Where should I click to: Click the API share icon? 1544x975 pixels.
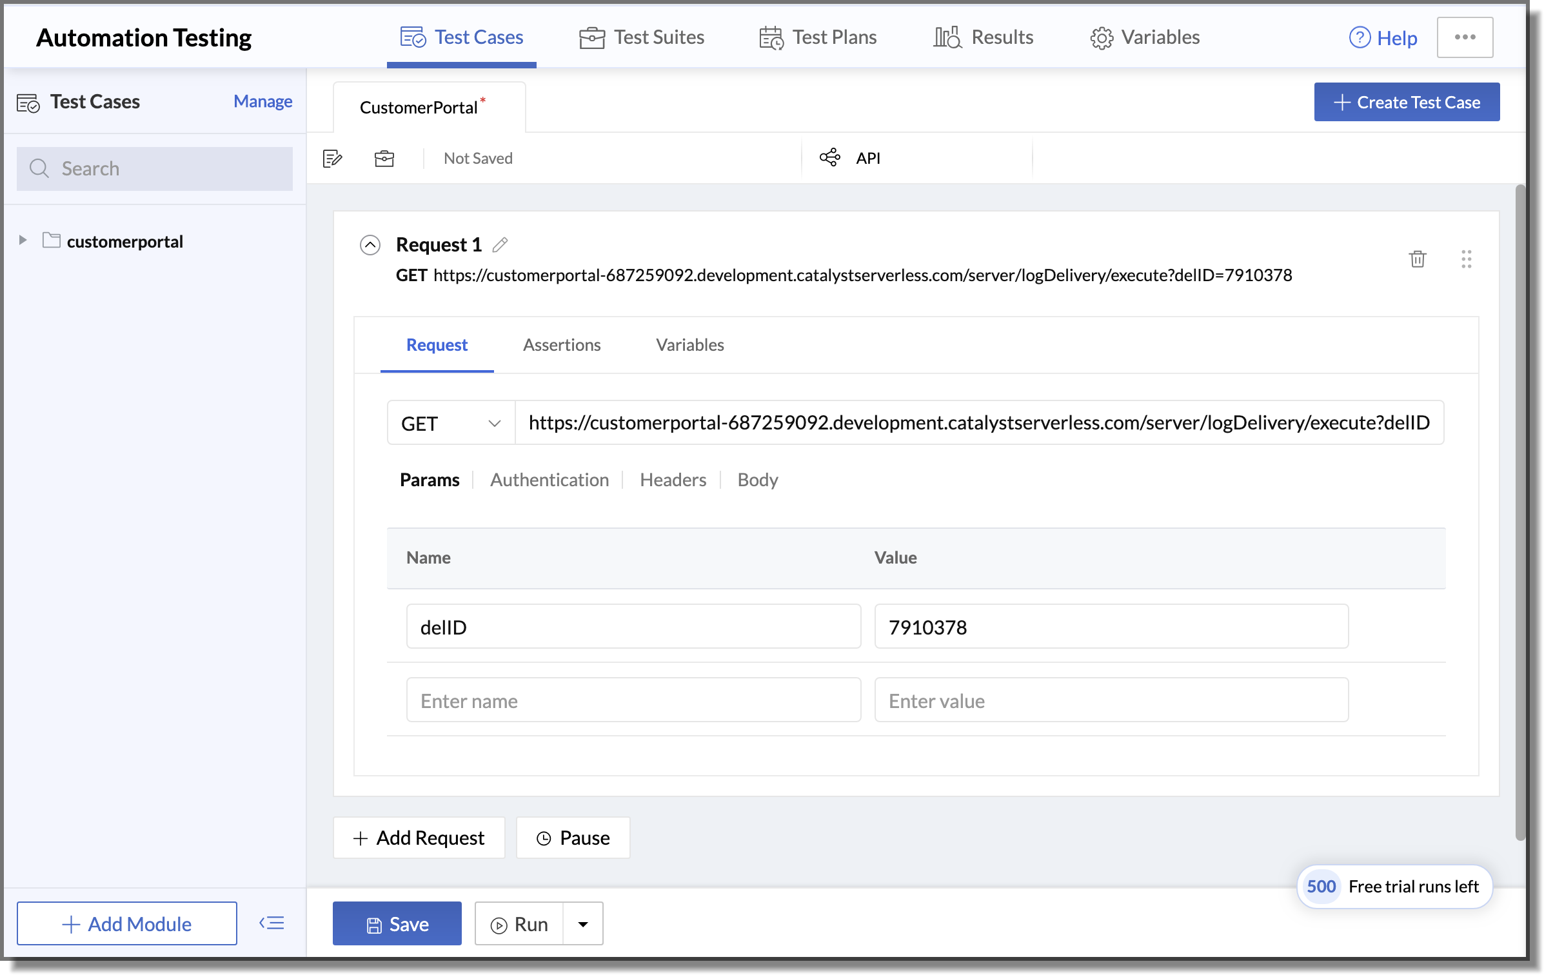pyautogui.click(x=830, y=157)
